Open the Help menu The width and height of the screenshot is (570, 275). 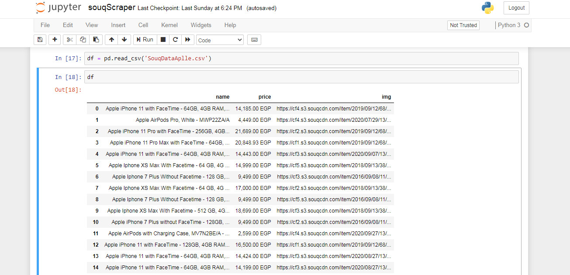(x=230, y=25)
